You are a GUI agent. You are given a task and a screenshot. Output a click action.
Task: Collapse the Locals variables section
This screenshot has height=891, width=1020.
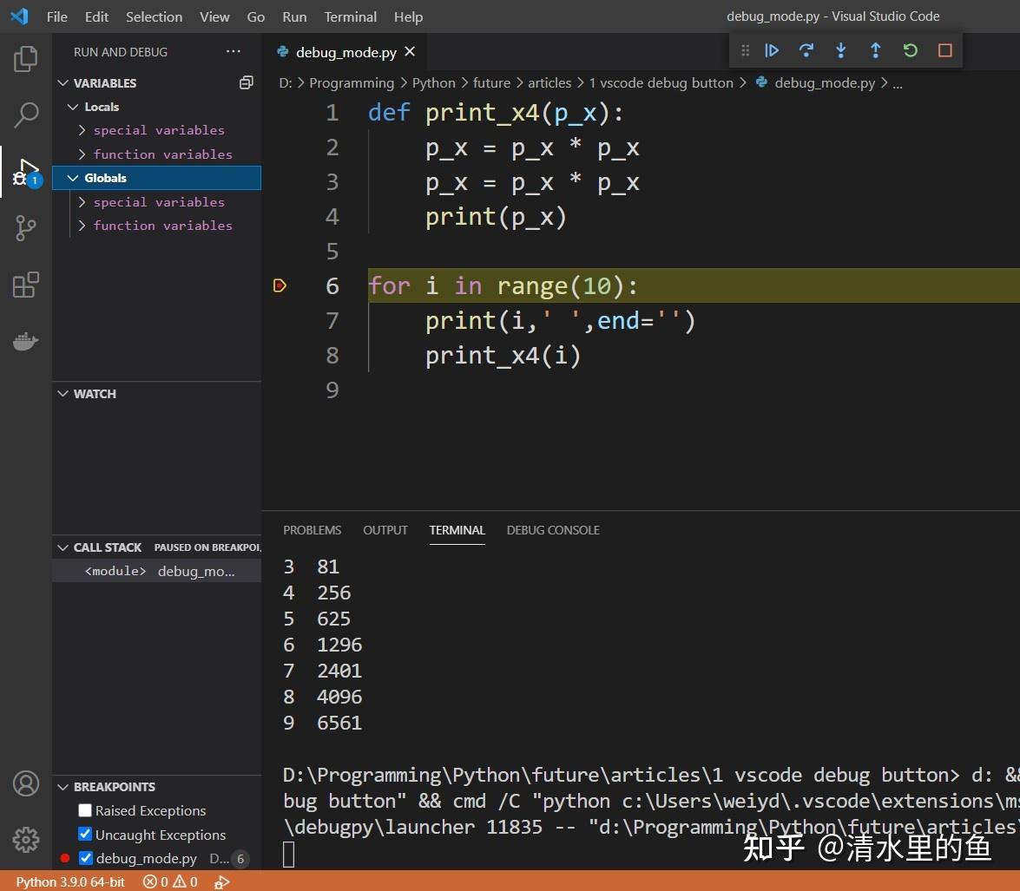[x=75, y=106]
